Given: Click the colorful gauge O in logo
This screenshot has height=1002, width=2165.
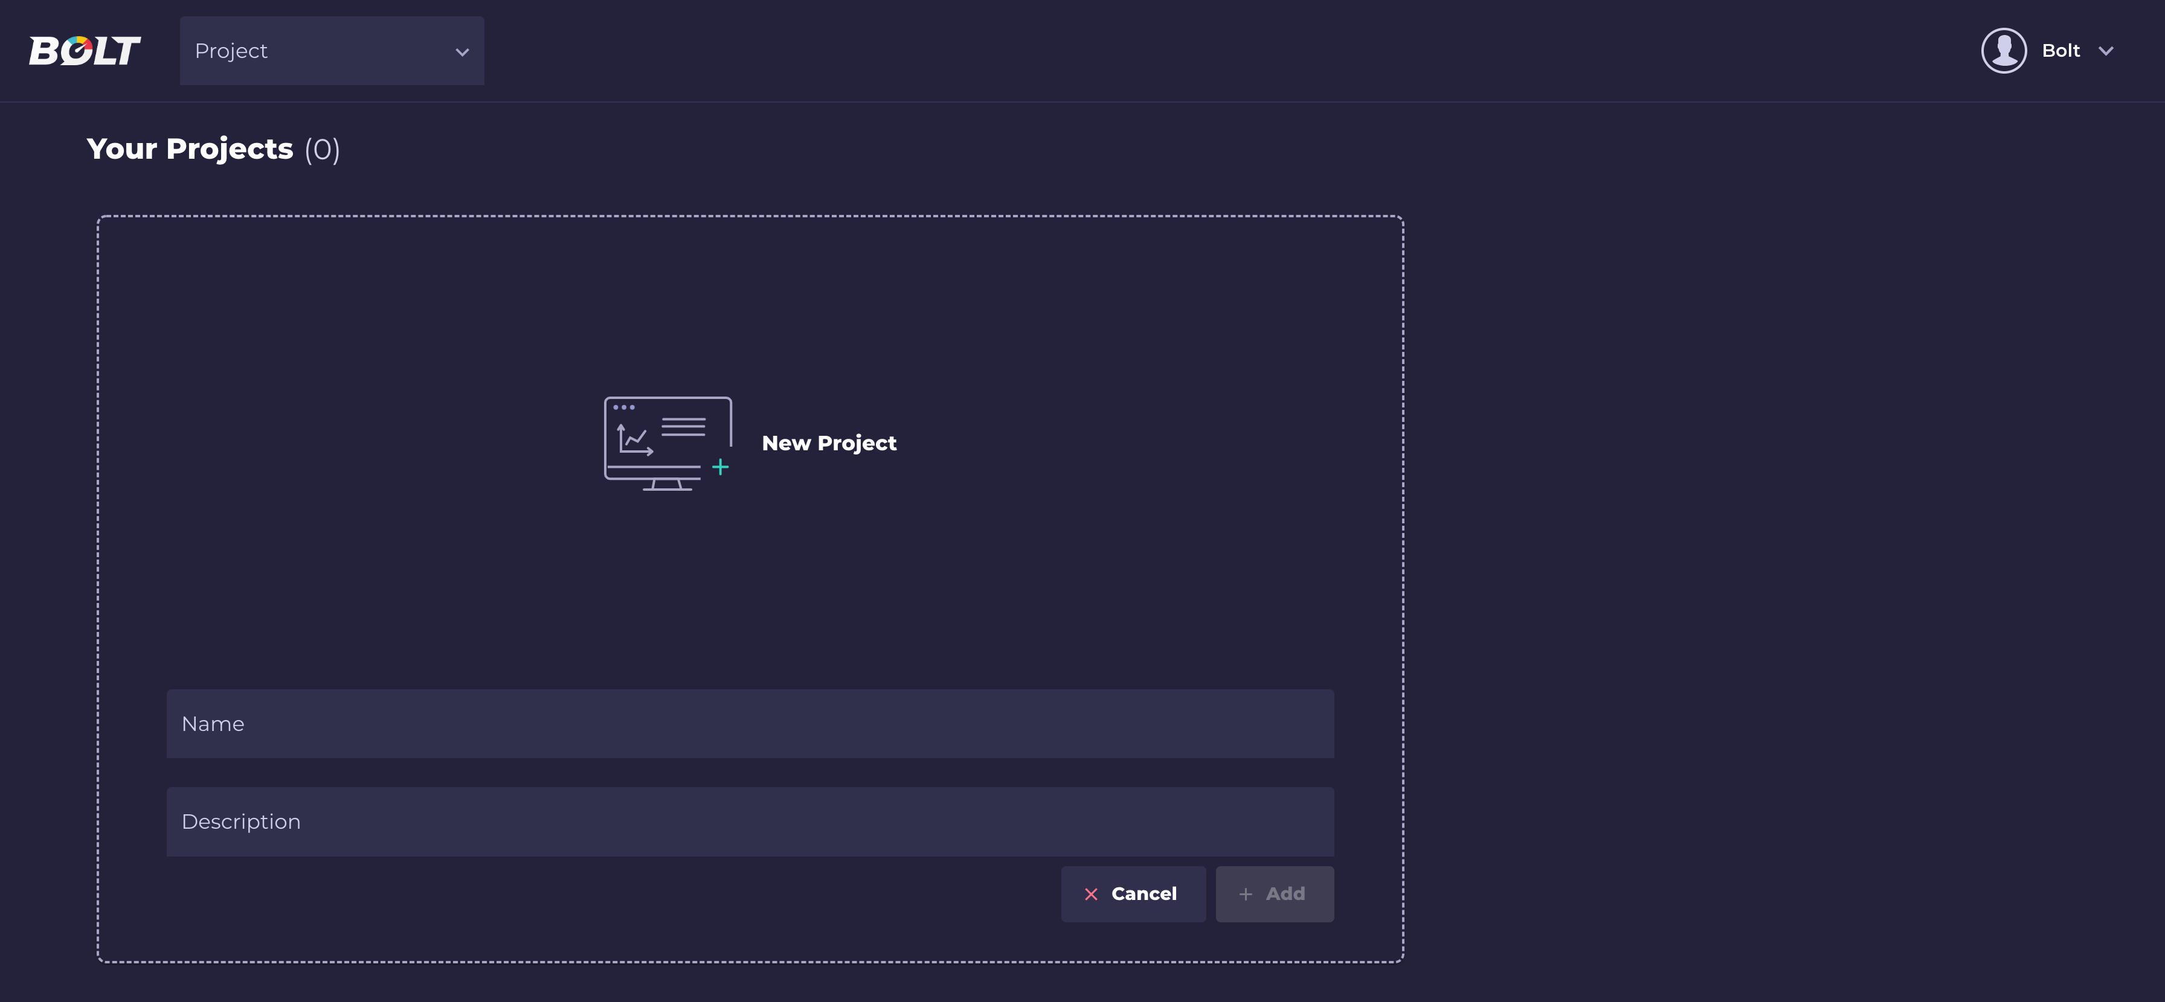Looking at the screenshot, I should [x=77, y=49].
